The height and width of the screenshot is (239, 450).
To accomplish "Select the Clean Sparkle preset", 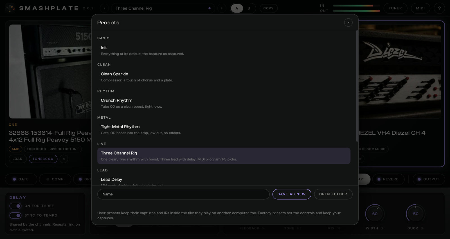I will click(x=224, y=77).
